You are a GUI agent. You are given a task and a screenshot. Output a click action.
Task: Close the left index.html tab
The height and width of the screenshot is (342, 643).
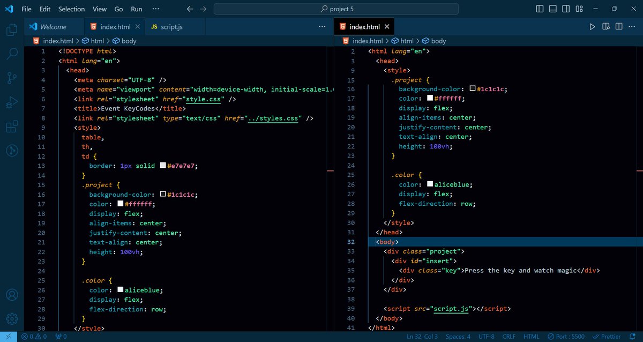(138, 27)
